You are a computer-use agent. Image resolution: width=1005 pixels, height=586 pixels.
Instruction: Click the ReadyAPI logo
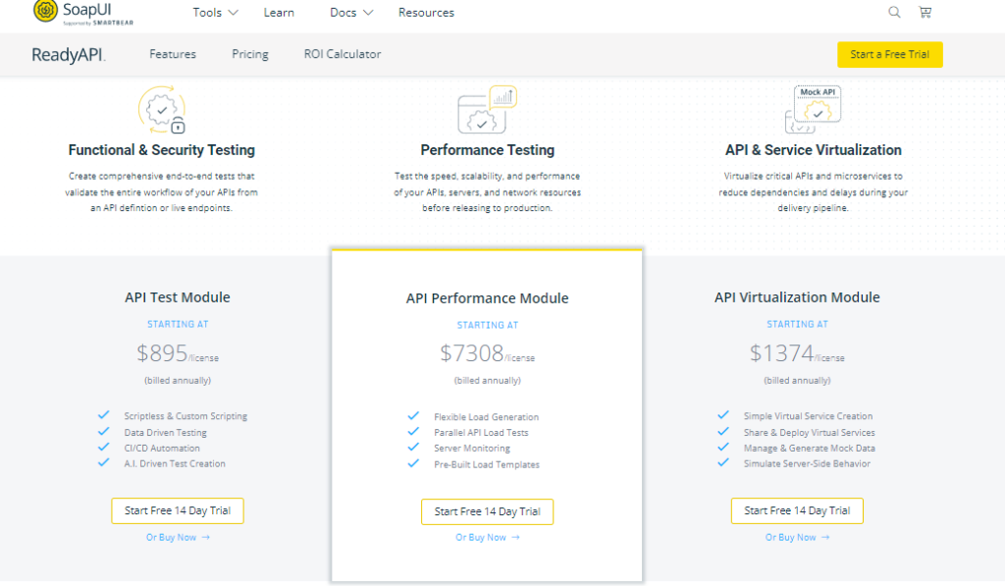(x=69, y=55)
